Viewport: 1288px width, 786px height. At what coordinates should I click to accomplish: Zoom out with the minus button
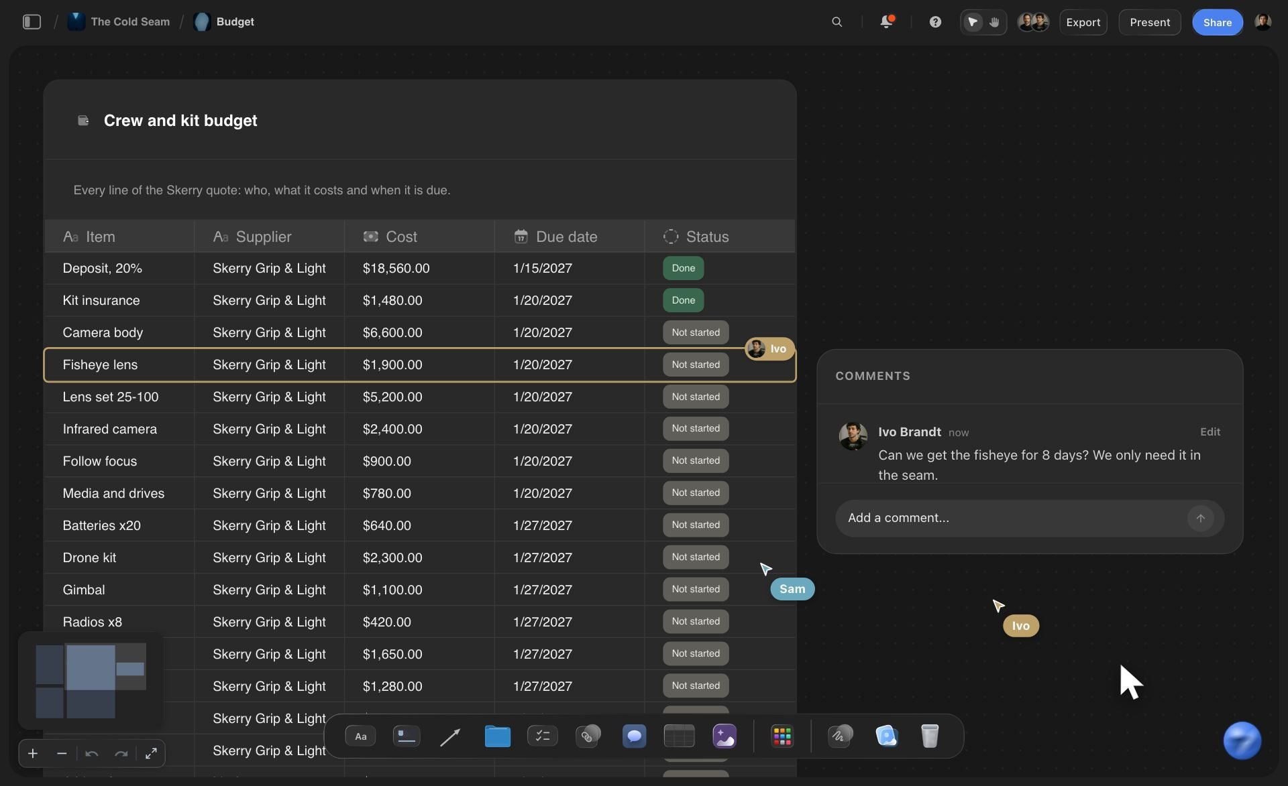coord(62,754)
